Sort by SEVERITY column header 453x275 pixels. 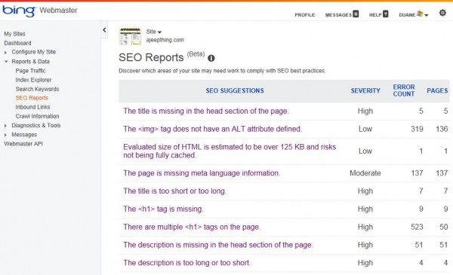pyautogui.click(x=365, y=91)
